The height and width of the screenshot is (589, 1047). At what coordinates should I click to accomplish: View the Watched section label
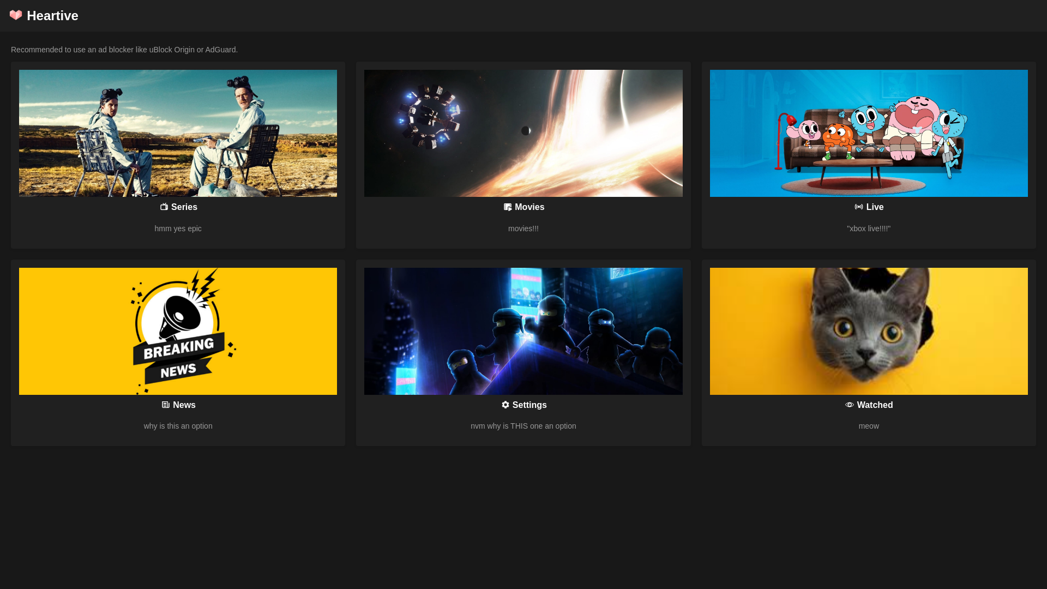tap(875, 405)
